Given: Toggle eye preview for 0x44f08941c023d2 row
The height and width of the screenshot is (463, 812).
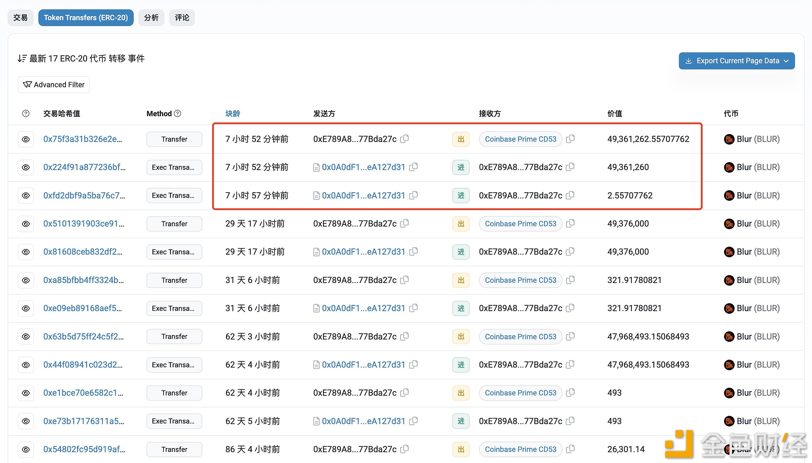Looking at the screenshot, I should click(26, 365).
